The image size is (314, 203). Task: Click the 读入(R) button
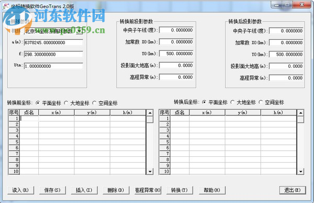(x=20, y=190)
